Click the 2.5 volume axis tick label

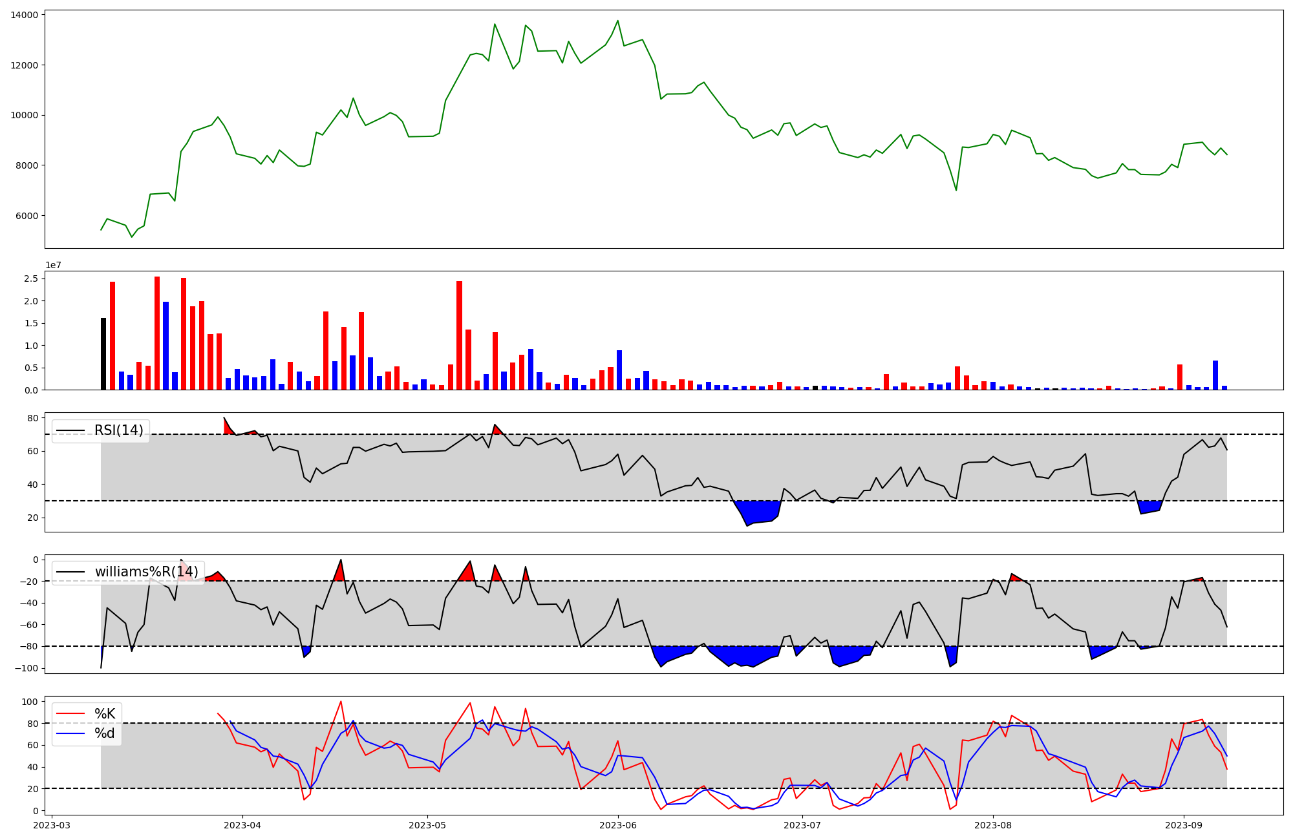click(32, 278)
